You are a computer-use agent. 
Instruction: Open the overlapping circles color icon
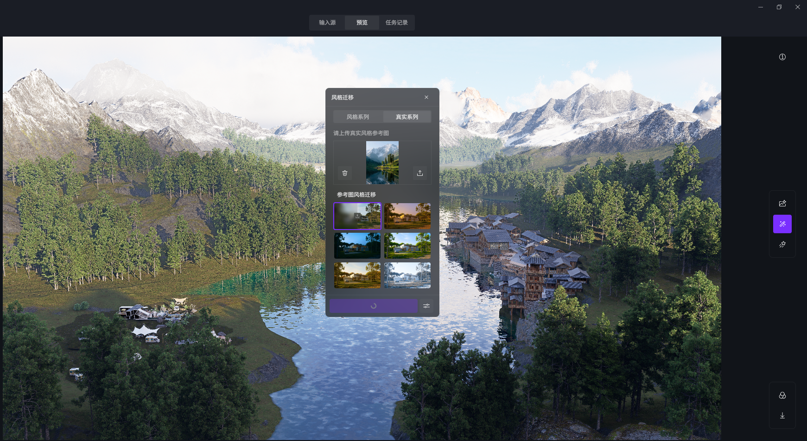point(782,395)
